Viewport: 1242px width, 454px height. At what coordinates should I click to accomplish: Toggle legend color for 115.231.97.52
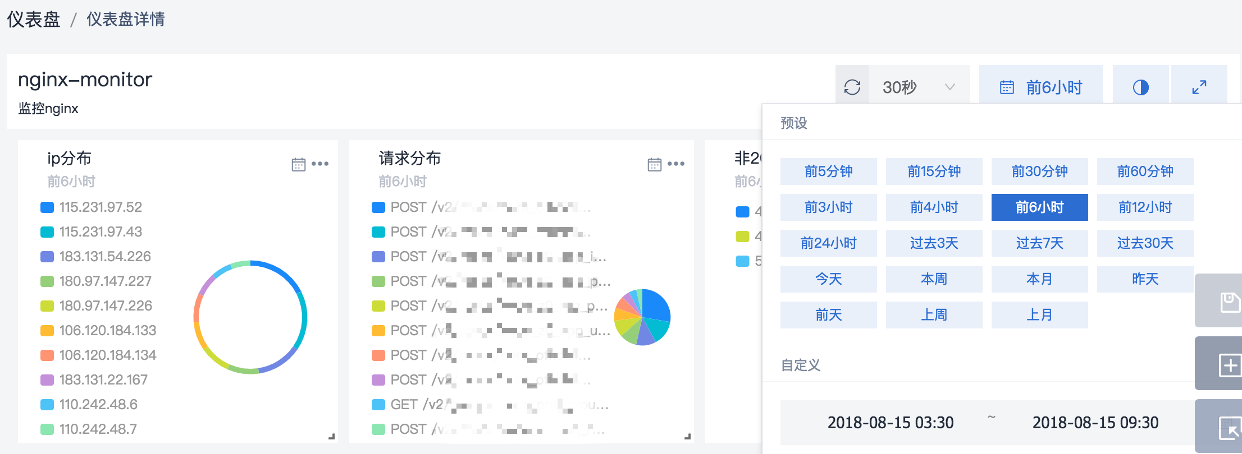click(47, 207)
